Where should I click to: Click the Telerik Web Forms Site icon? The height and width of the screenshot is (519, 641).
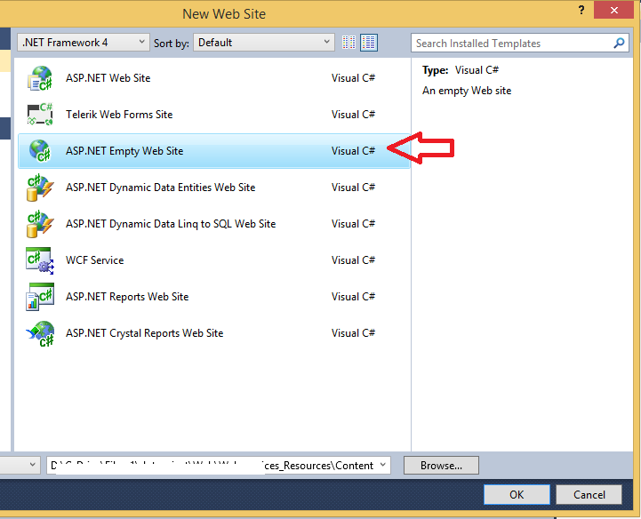(x=40, y=114)
